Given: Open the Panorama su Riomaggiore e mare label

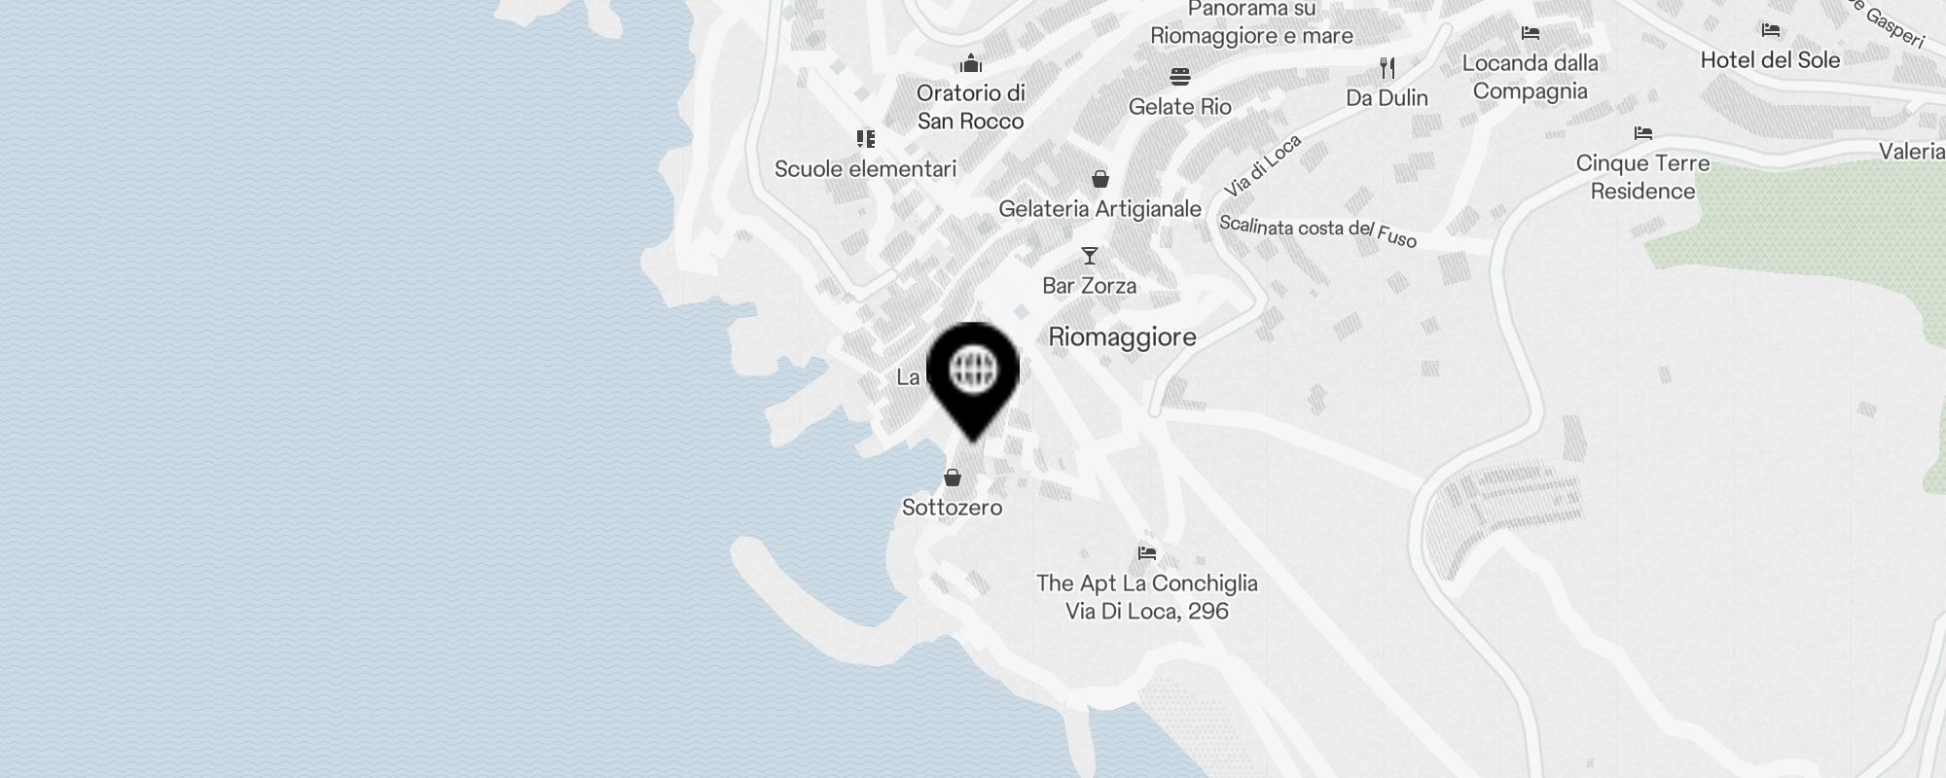Looking at the screenshot, I should click(x=1252, y=23).
